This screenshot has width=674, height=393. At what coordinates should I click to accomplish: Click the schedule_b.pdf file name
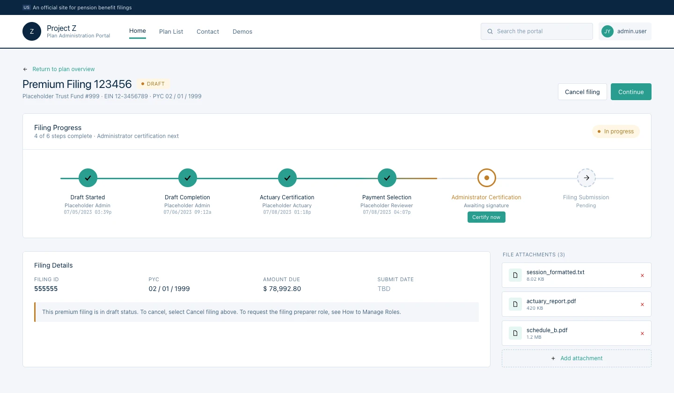click(x=547, y=330)
